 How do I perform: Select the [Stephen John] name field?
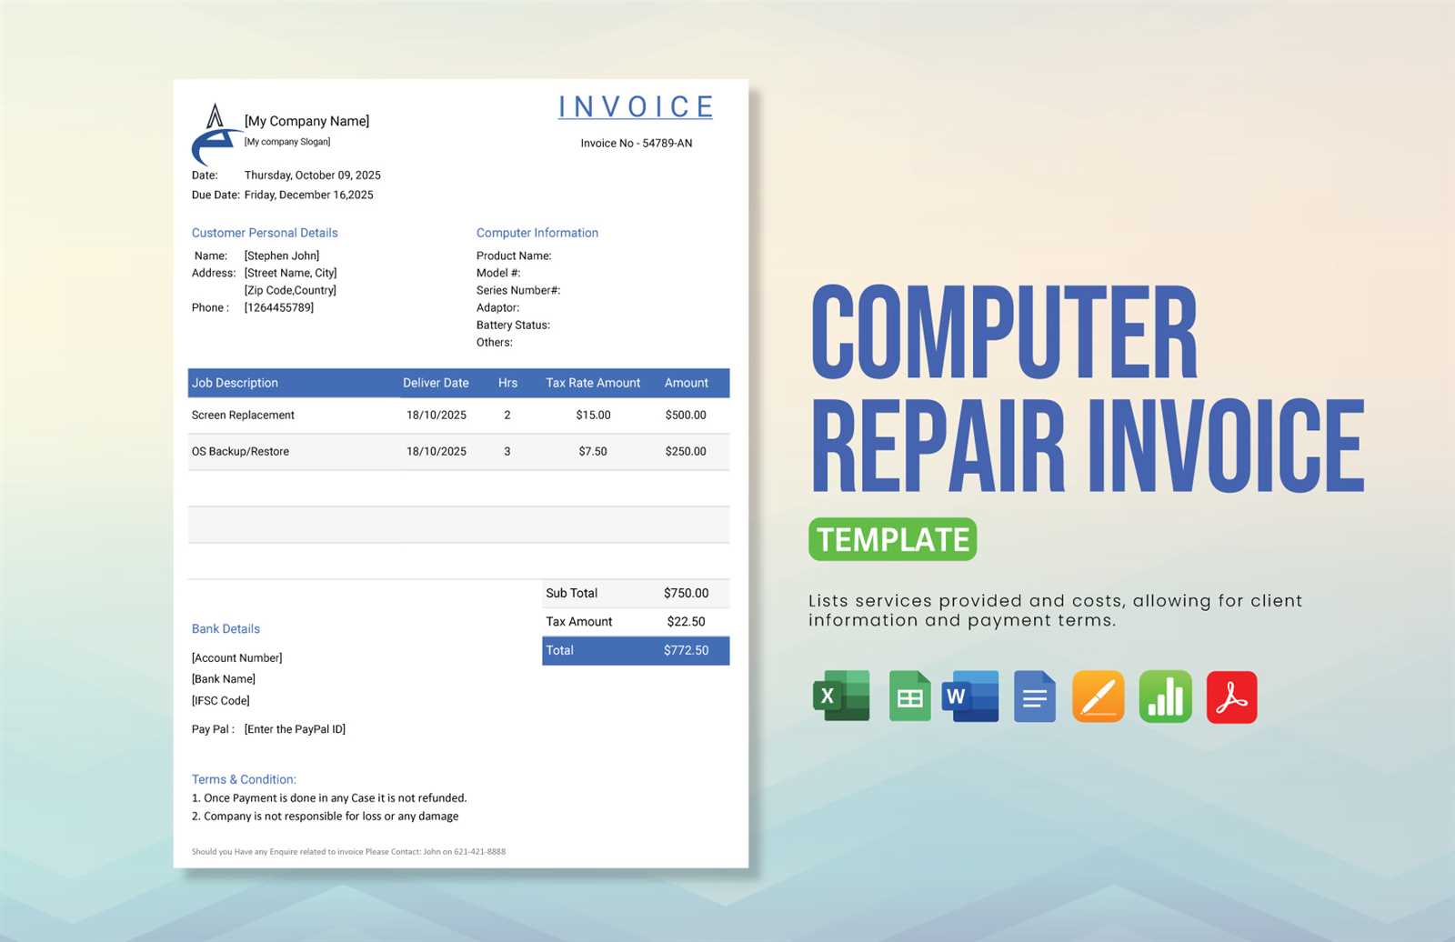[282, 256]
